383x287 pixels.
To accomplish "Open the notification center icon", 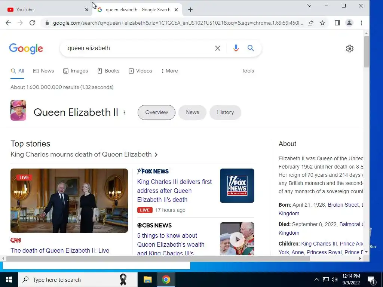I will tap(371, 280).
